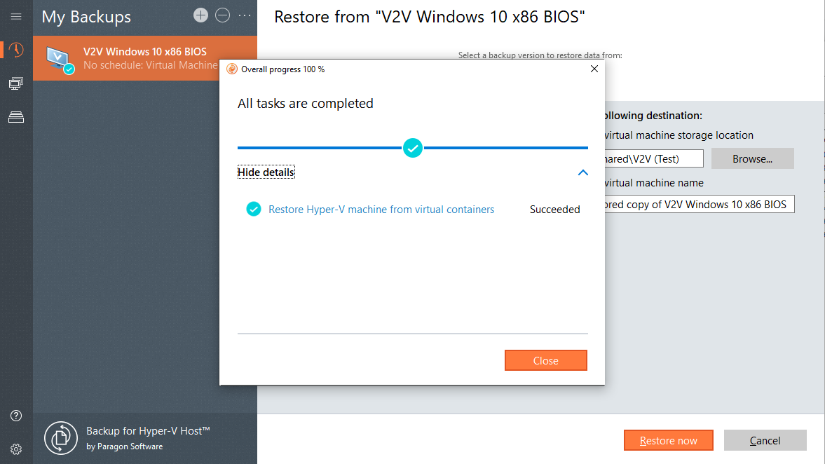Click the Restore now button
825x464 pixels.
pos(668,440)
